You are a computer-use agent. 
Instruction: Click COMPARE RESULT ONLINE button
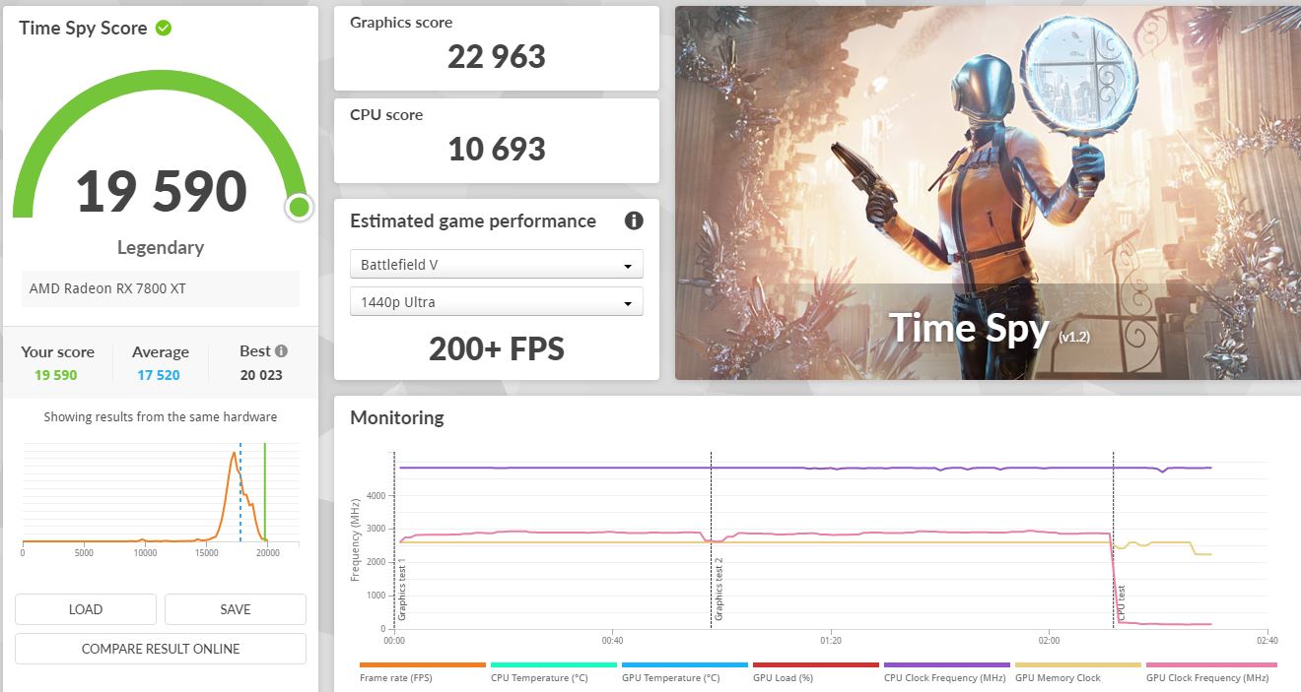click(x=161, y=649)
